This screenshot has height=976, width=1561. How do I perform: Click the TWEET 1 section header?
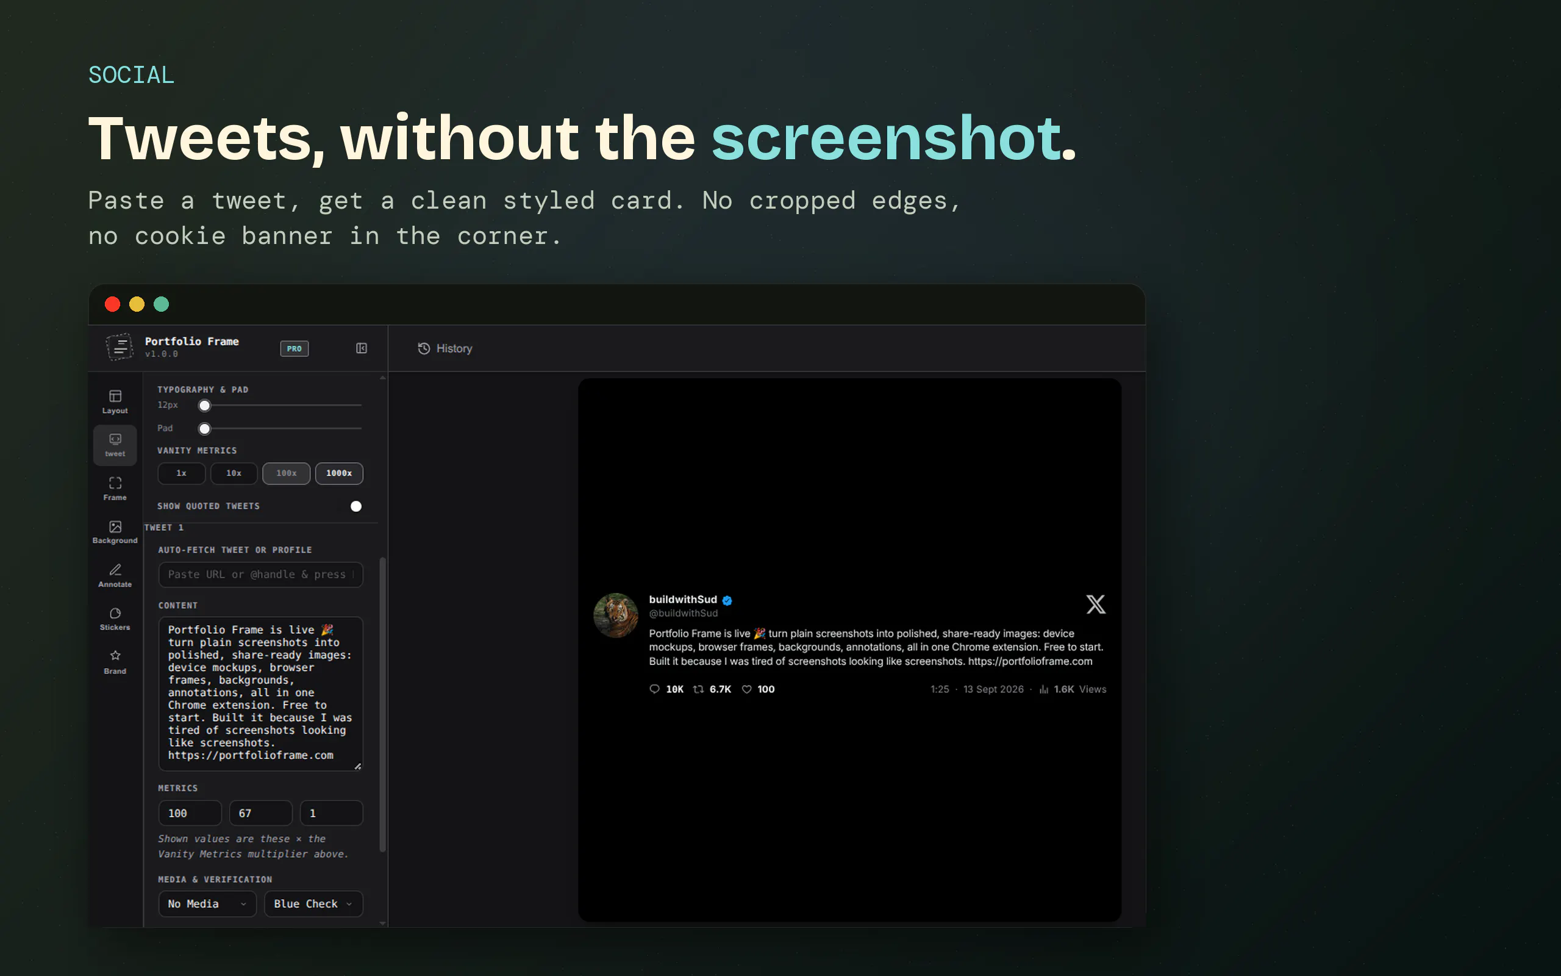pos(164,528)
